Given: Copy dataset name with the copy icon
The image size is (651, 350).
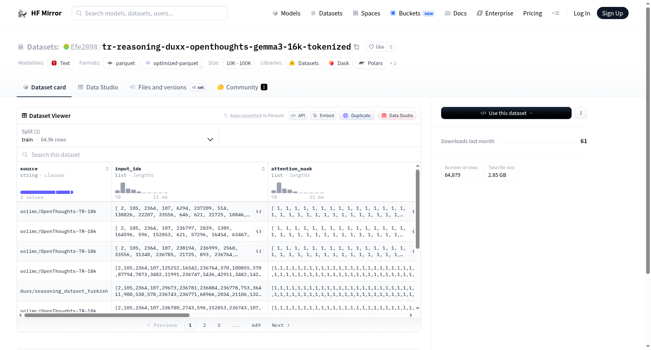Looking at the screenshot, I should tap(356, 47).
